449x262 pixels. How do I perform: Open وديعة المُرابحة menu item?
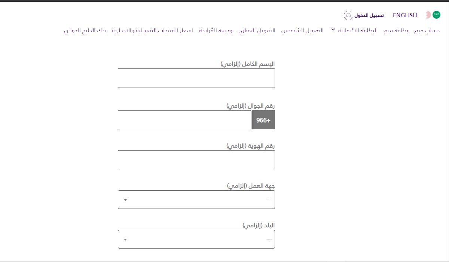point(216,31)
